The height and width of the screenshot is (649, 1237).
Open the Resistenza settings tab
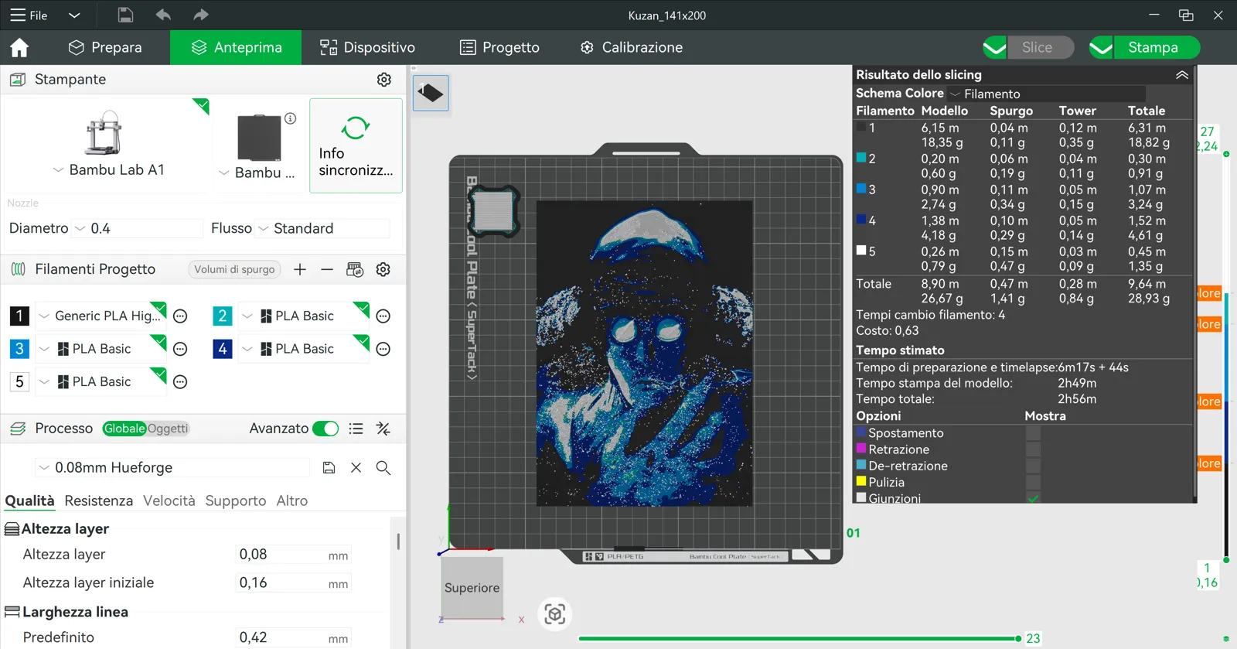point(98,500)
